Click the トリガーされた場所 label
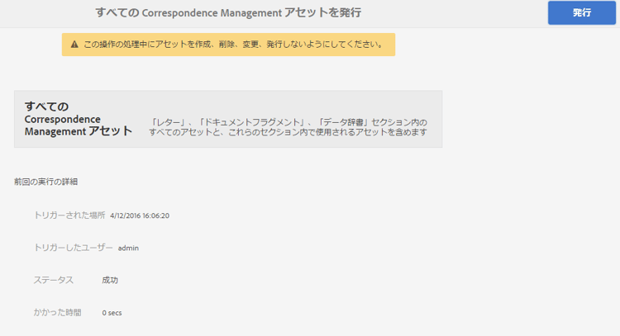Image resolution: width=620 pixels, height=336 pixels. point(69,215)
